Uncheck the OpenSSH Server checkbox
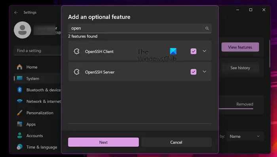This screenshot has width=277, height=157. (194, 72)
